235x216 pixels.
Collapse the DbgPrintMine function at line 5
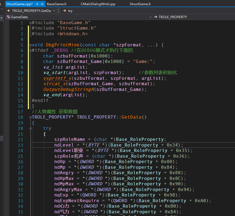pyautogui.click(x=30, y=45)
